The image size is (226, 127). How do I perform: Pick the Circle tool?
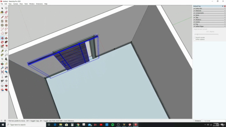(x=2, y=25)
